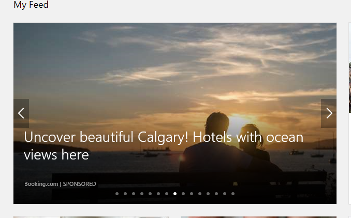
Task: Open the bottom-left feed story card
Action: click(x=91, y=217)
